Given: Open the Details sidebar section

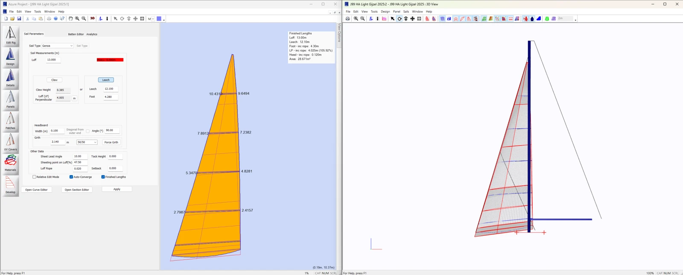Looking at the screenshot, I should (x=10, y=79).
